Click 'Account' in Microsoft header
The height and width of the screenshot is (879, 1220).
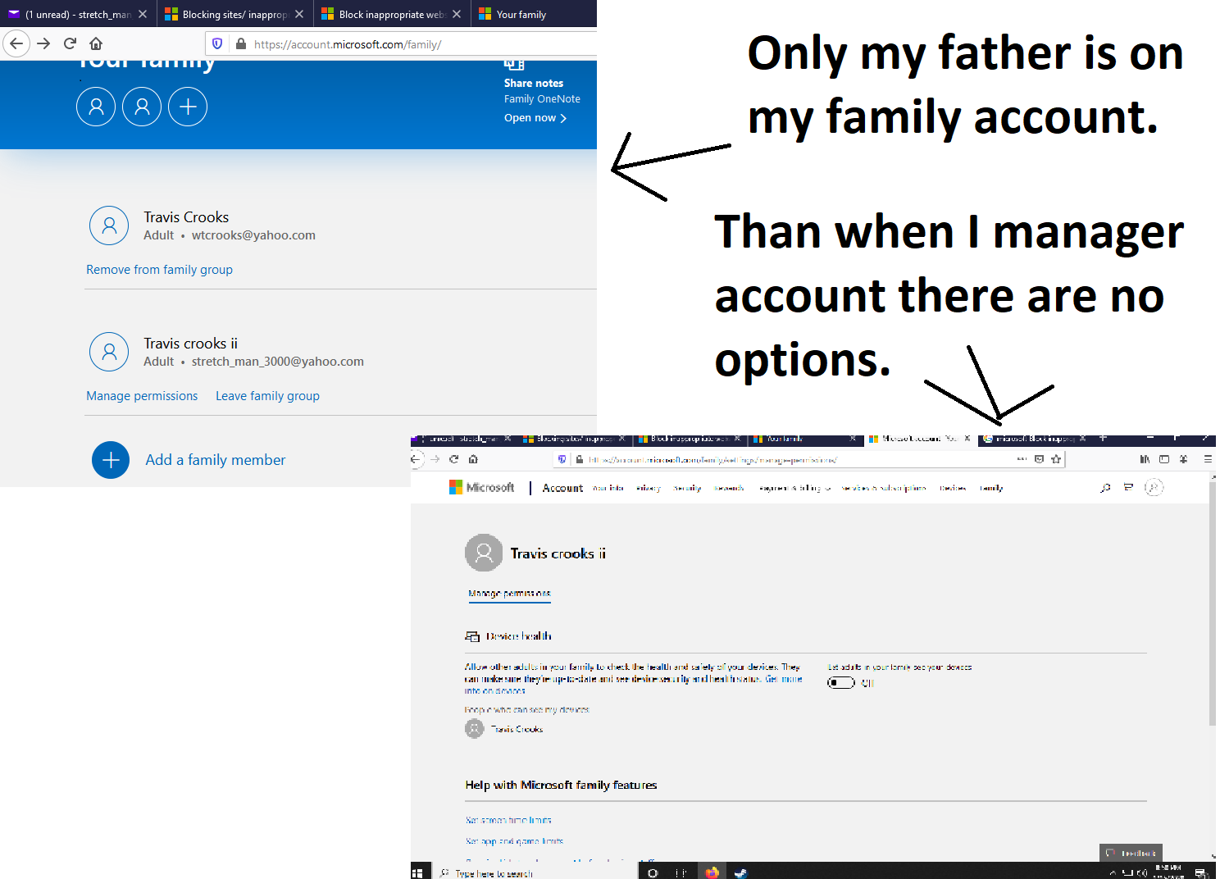click(562, 488)
